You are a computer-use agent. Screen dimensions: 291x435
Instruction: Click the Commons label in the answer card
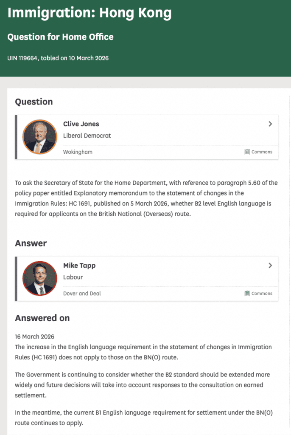(262, 293)
